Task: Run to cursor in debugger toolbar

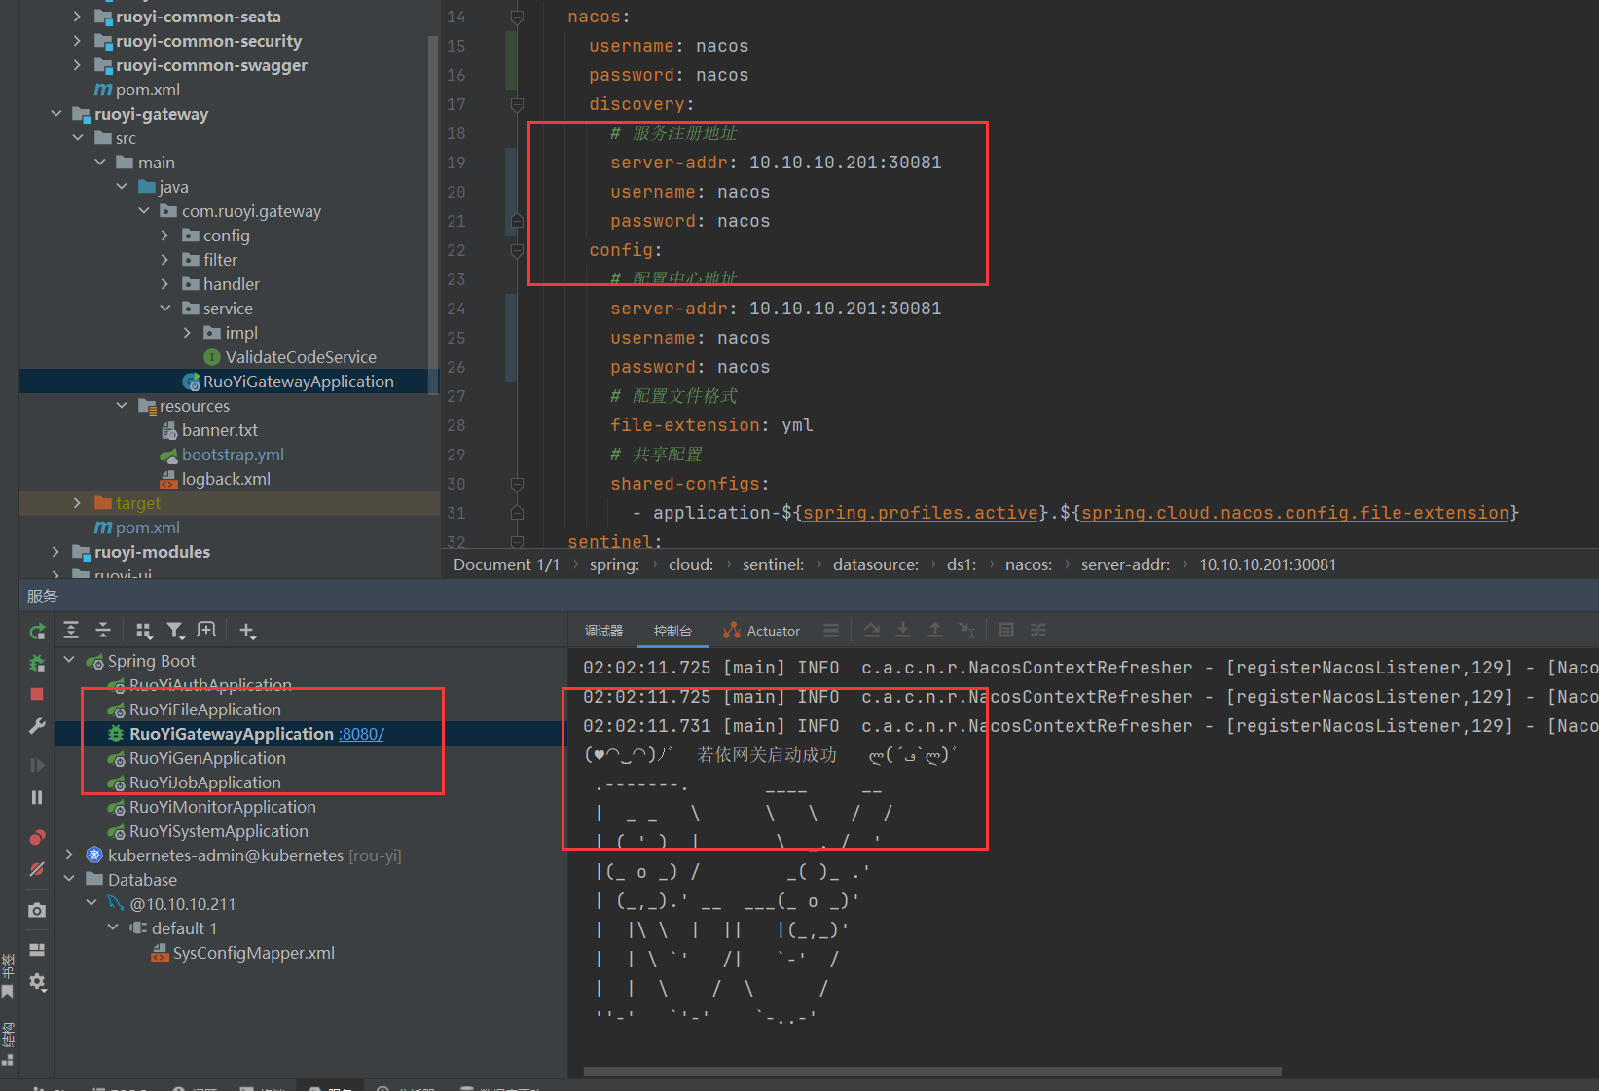Action: [x=966, y=631]
